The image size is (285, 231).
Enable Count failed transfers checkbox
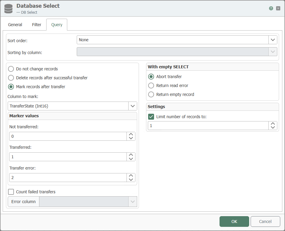click(x=11, y=192)
